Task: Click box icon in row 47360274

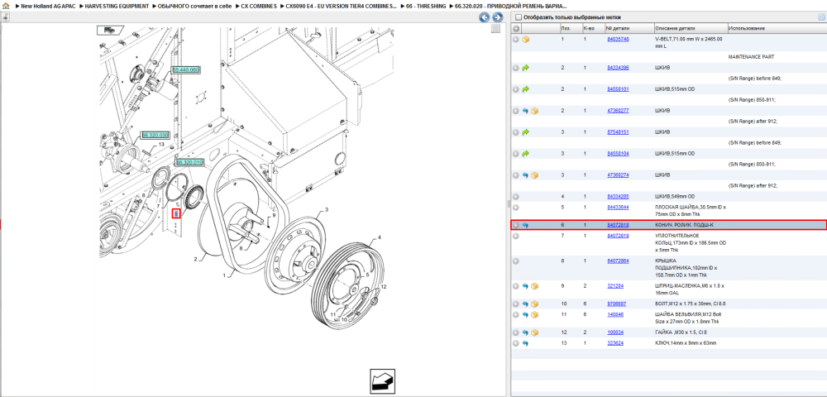Action: pos(534,175)
